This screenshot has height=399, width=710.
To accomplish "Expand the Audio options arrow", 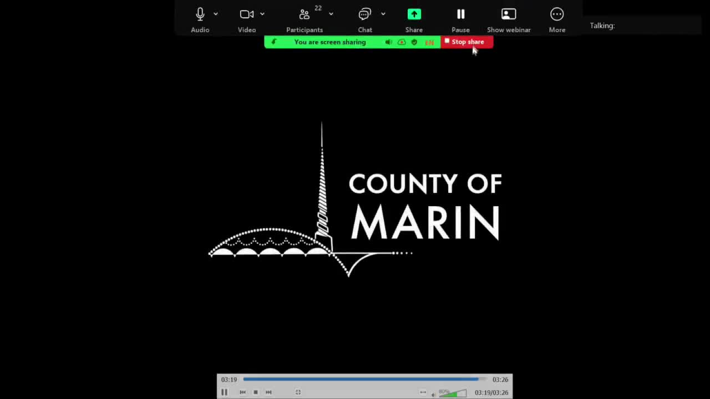I will (x=216, y=14).
